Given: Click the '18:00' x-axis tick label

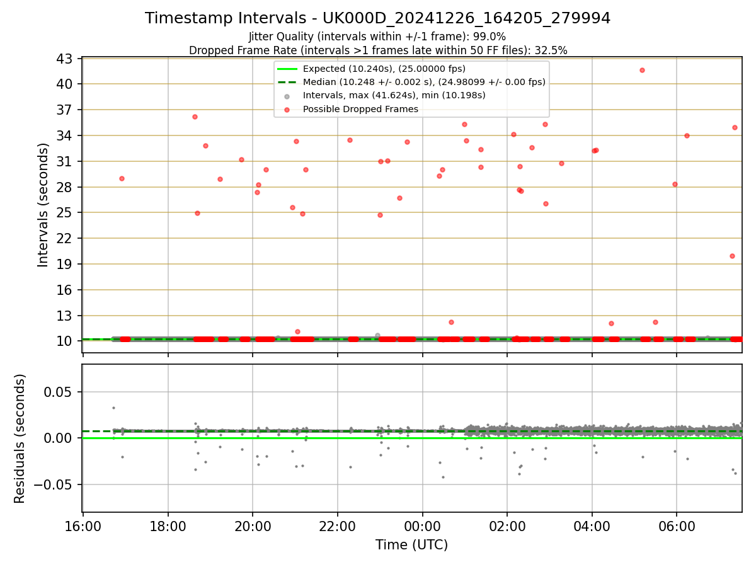Looking at the screenshot, I should click(x=168, y=525).
